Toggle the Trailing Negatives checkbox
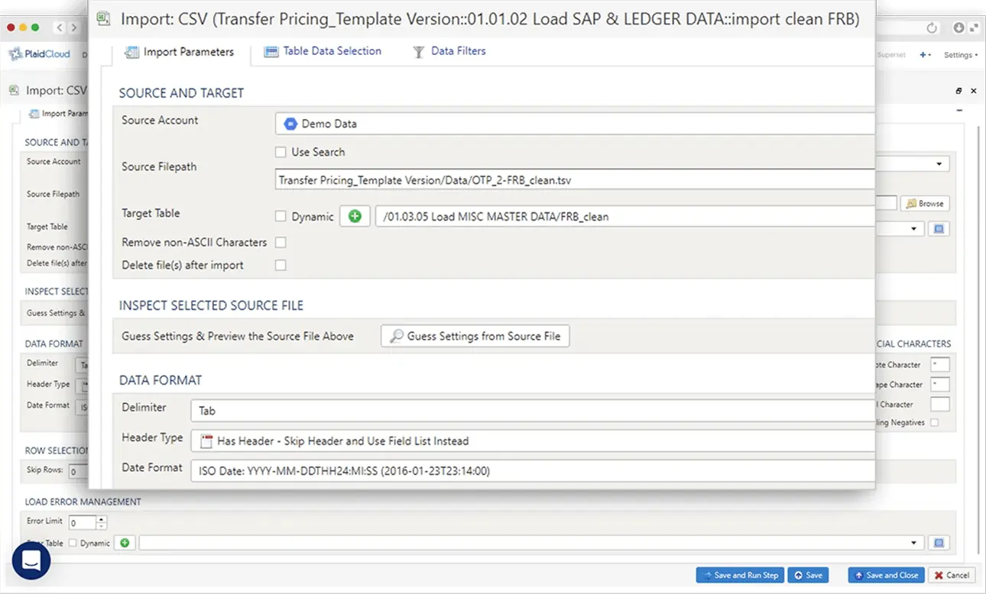986x594 pixels. [934, 422]
